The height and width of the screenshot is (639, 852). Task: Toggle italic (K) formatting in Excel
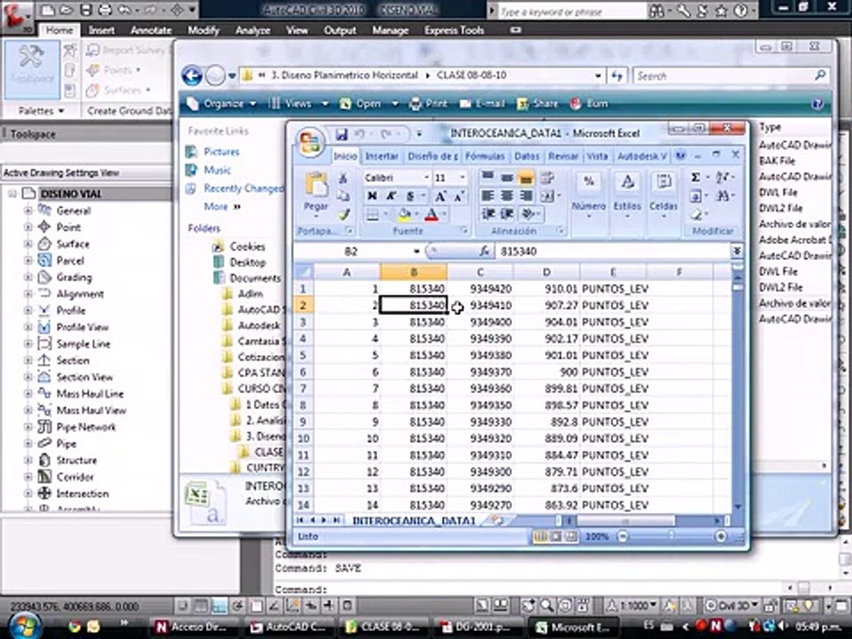tap(390, 195)
